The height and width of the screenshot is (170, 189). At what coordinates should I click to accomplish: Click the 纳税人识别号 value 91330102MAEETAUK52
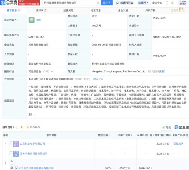coord(167,37)
